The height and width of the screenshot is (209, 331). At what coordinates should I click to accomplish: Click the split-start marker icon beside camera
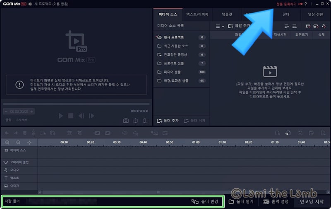[x=135, y=121]
